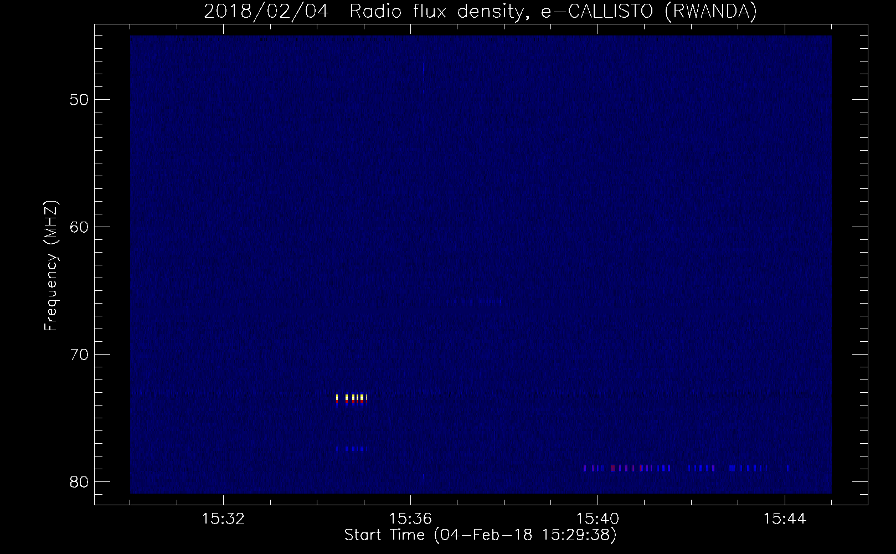This screenshot has width=896, height=554.
Task: Click the 15:40 time tick label
Action: (598, 519)
